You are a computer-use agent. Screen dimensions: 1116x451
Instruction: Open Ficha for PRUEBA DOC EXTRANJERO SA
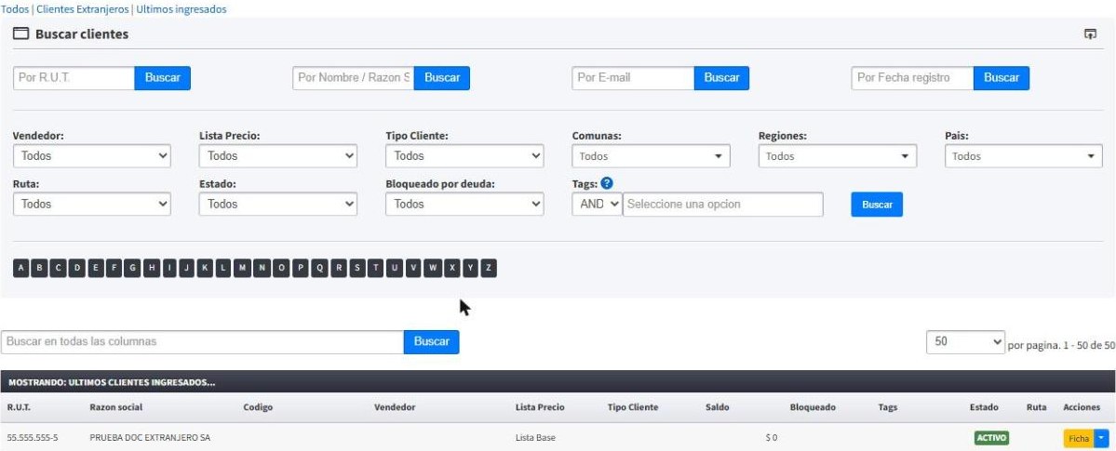pos(1079,438)
